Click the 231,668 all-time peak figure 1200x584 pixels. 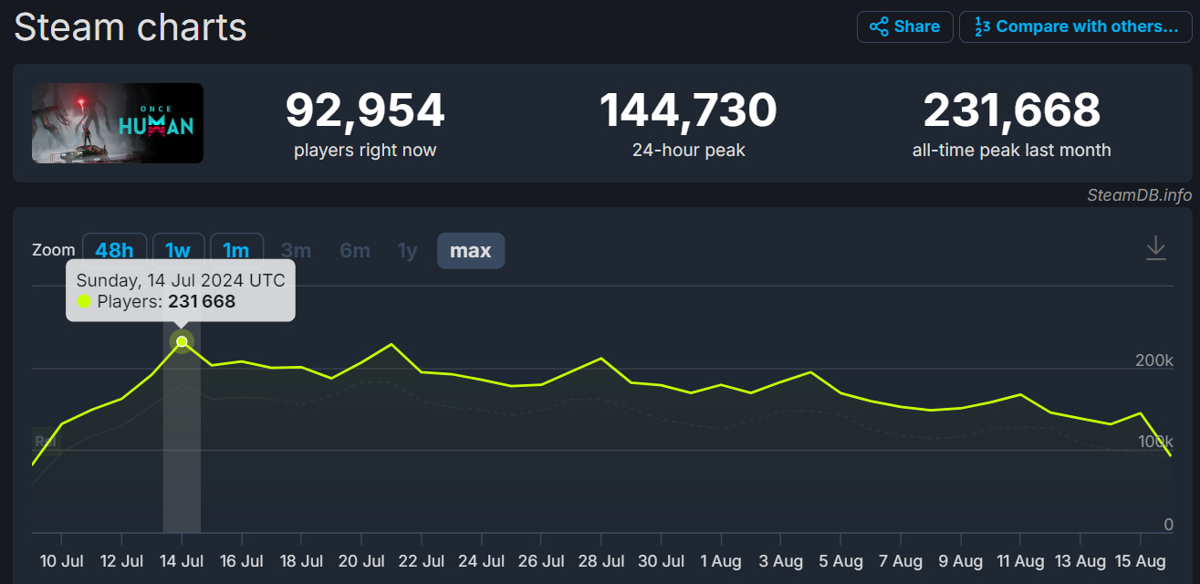click(x=1012, y=109)
